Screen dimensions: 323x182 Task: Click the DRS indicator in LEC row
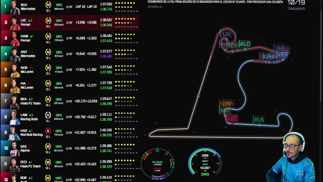pyautogui.click(x=59, y=21)
